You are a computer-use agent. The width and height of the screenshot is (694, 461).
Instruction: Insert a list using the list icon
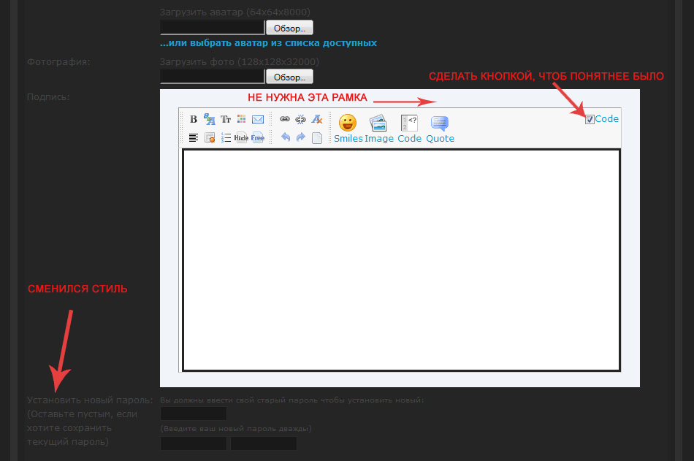click(226, 137)
